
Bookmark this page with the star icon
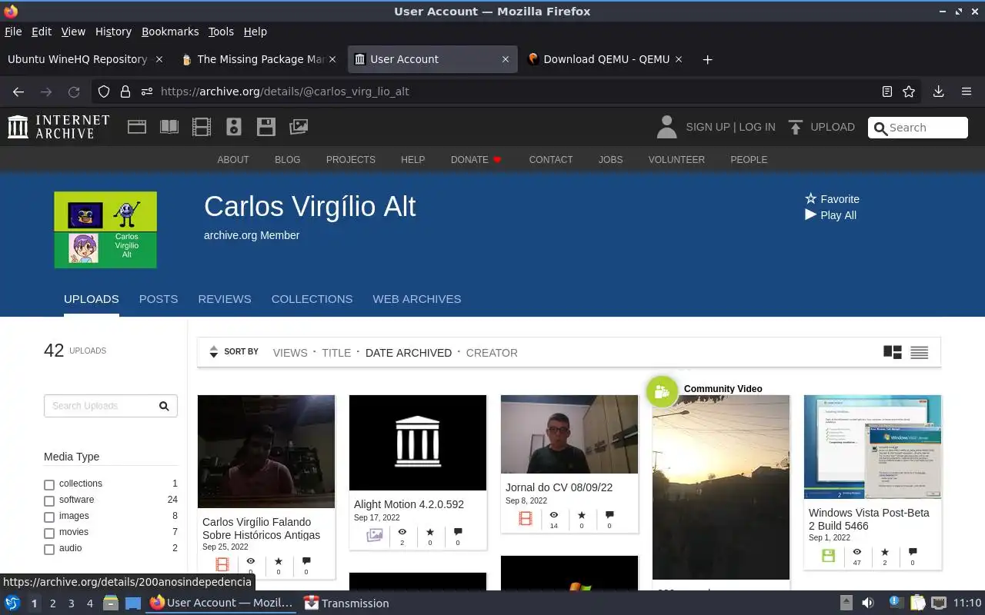click(909, 91)
